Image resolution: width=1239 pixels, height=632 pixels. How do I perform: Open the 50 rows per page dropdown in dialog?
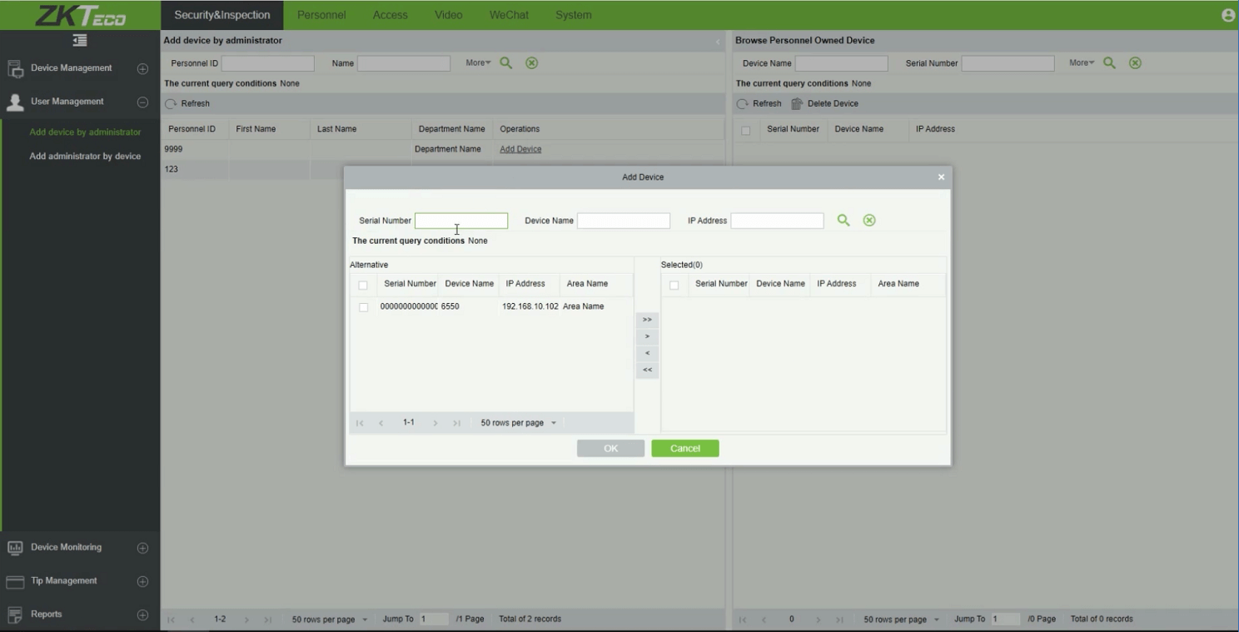(x=519, y=423)
